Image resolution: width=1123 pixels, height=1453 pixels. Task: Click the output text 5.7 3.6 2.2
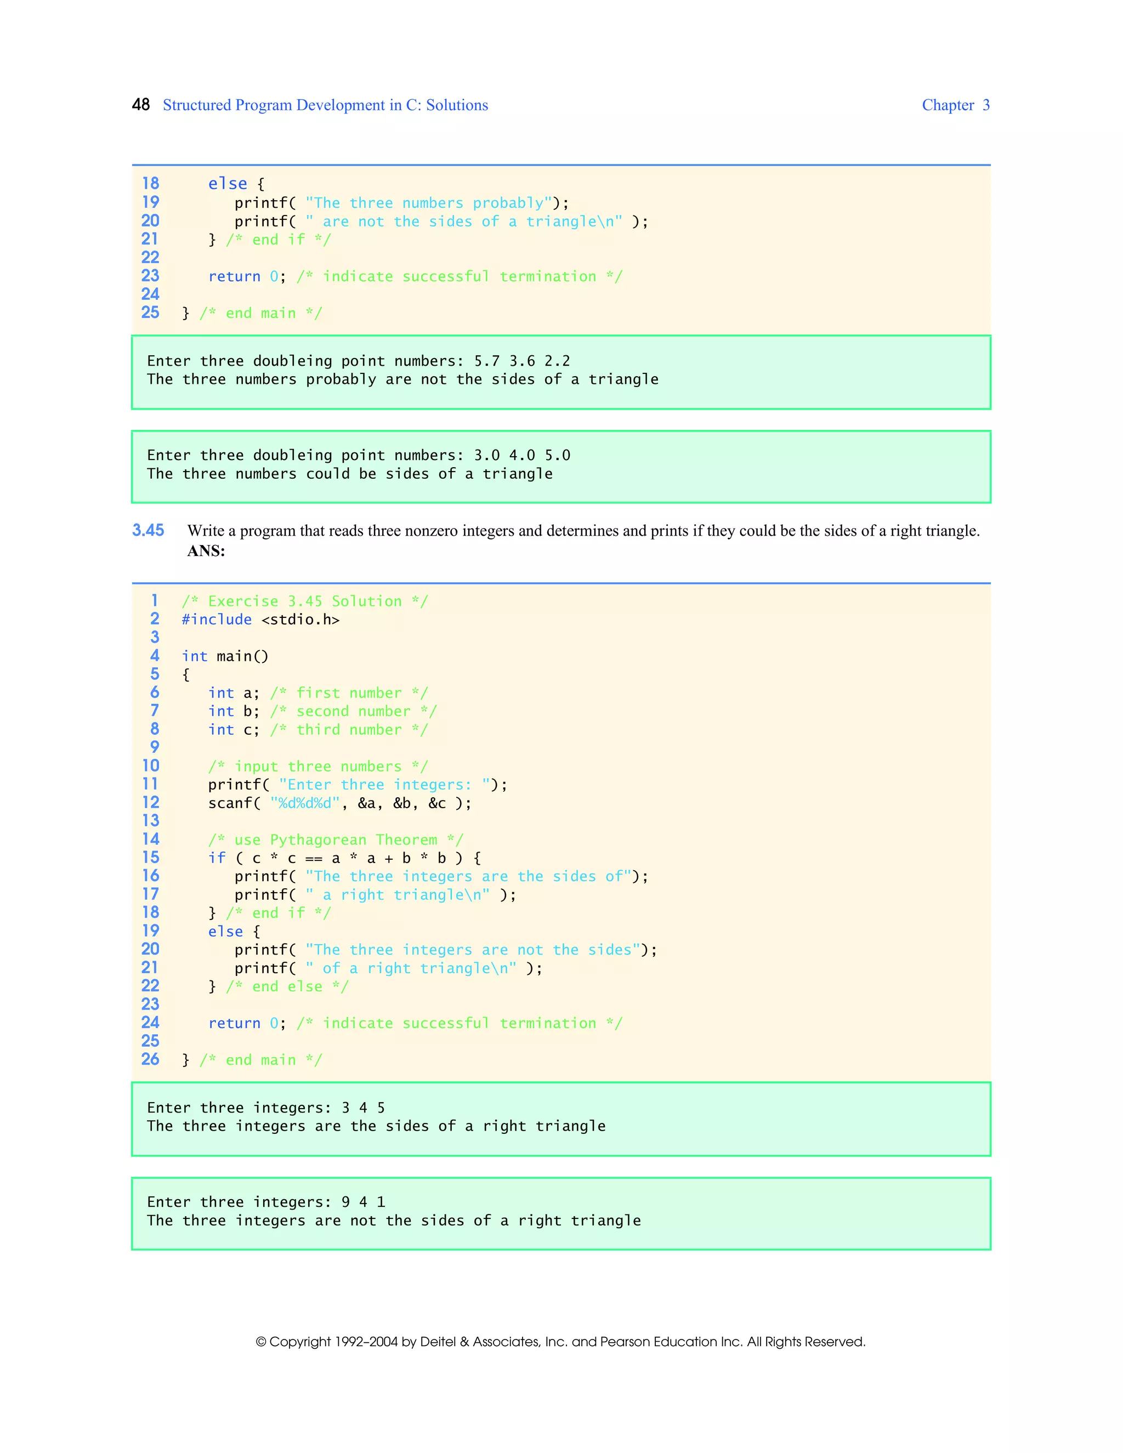[x=521, y=361]
